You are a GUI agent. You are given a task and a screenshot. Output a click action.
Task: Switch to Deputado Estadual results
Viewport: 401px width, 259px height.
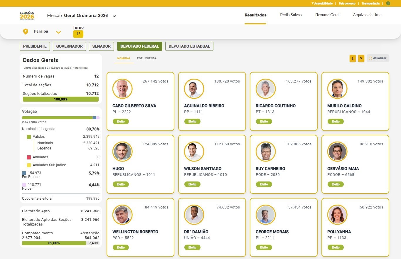coord(189,46)
